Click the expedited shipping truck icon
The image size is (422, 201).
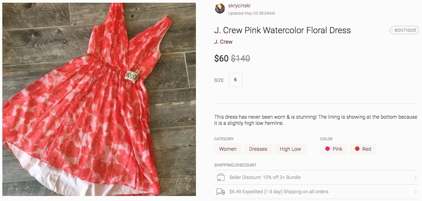click(x=221, y=192)
